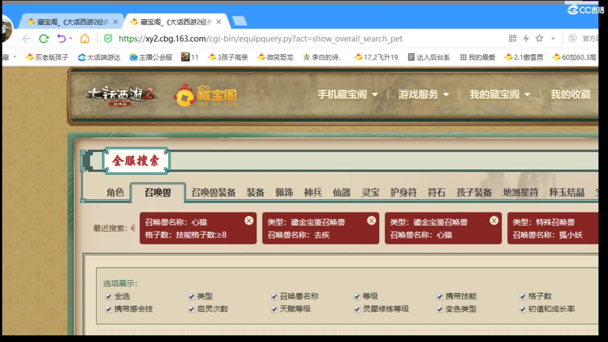Screen dimensions: 608x342
Task: Select the 召唤兽 search tab
Action: tap(158, 193)
